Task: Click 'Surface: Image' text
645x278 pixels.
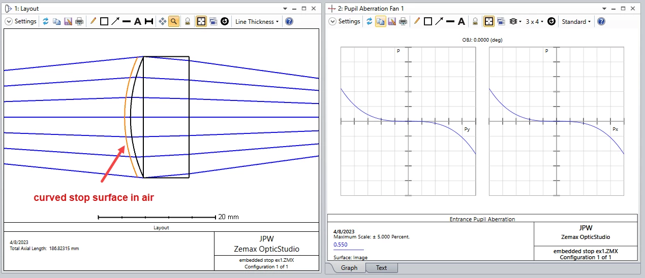Action: coord(350,258)
